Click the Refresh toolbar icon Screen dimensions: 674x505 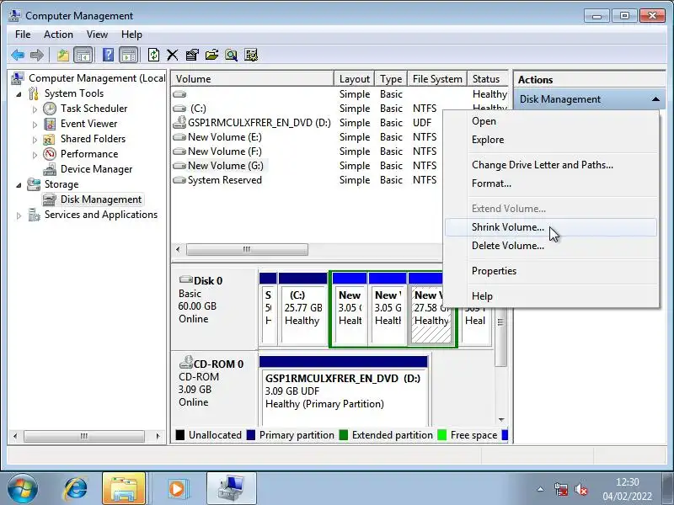(x=153, y=55)
